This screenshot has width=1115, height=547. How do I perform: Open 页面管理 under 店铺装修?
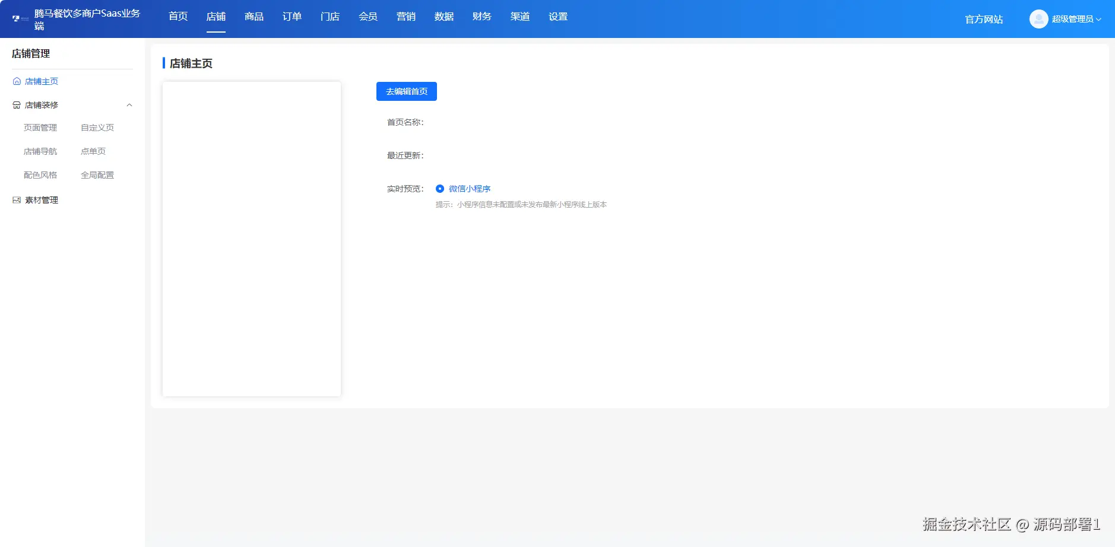coord(40,128)
